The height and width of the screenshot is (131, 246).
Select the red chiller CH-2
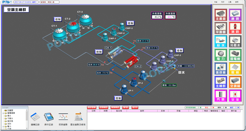pyautogui.click(x=131, y=62)
